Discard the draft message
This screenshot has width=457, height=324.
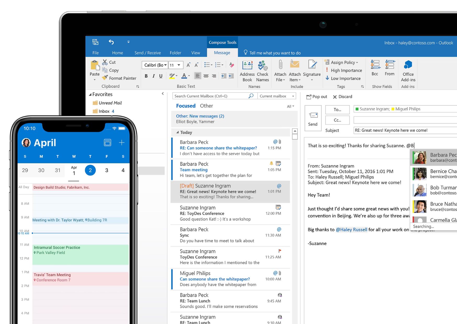pyautogui.click(x=342, y=97)
